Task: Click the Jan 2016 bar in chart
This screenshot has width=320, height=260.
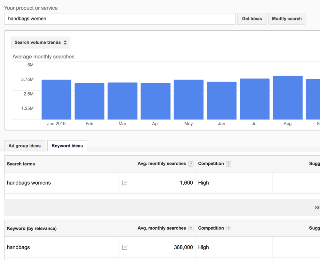Action: tap(56, 100)
